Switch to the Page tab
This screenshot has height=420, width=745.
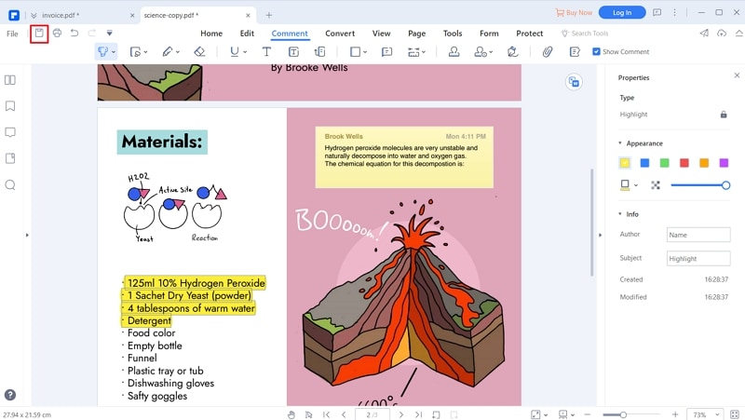(416, 34)
